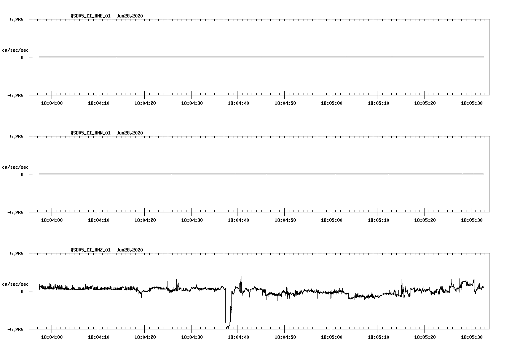Image resolution: width=517 pixels, height=351 pixels.
Task: Pick the 18:05:20 time label under HNZ plot
Action: coord(424,337)
